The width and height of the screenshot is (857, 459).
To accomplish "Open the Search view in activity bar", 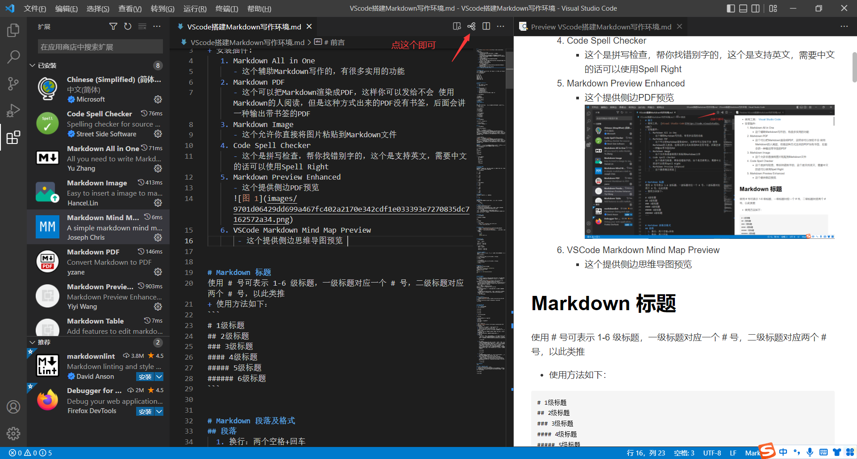I will click(x=13, y=57).
